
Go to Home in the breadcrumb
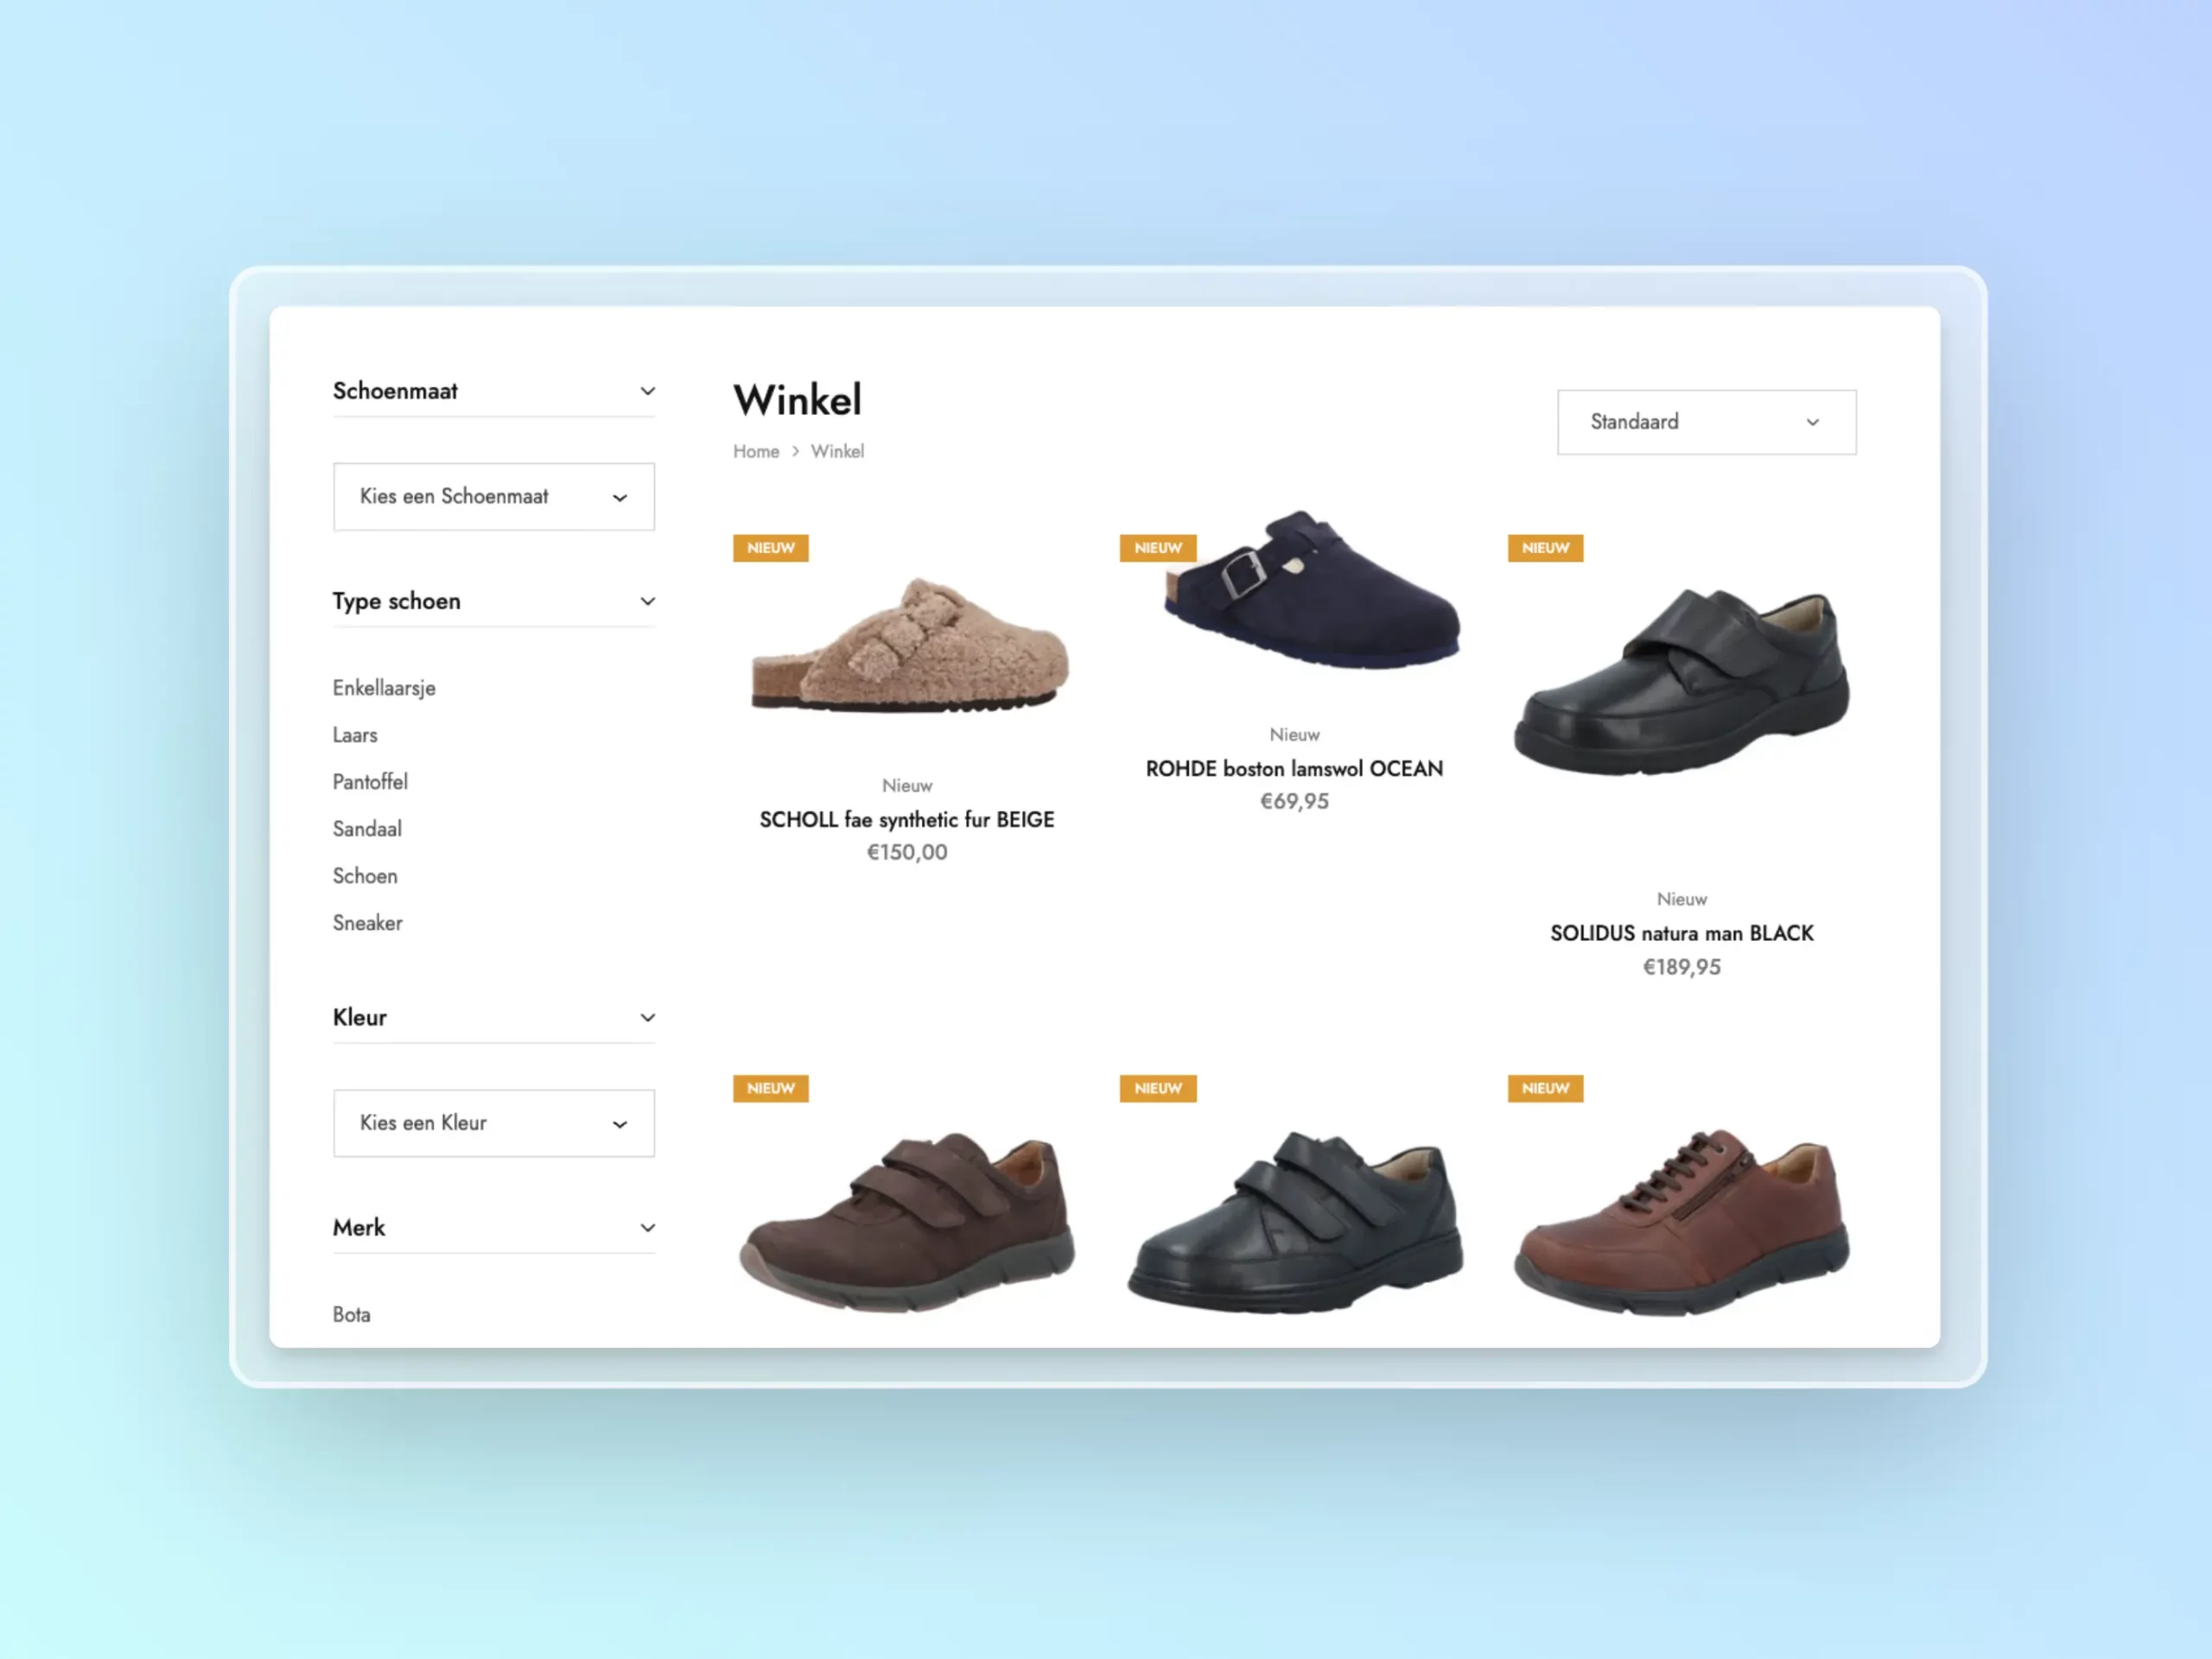(x=755, y=451)
